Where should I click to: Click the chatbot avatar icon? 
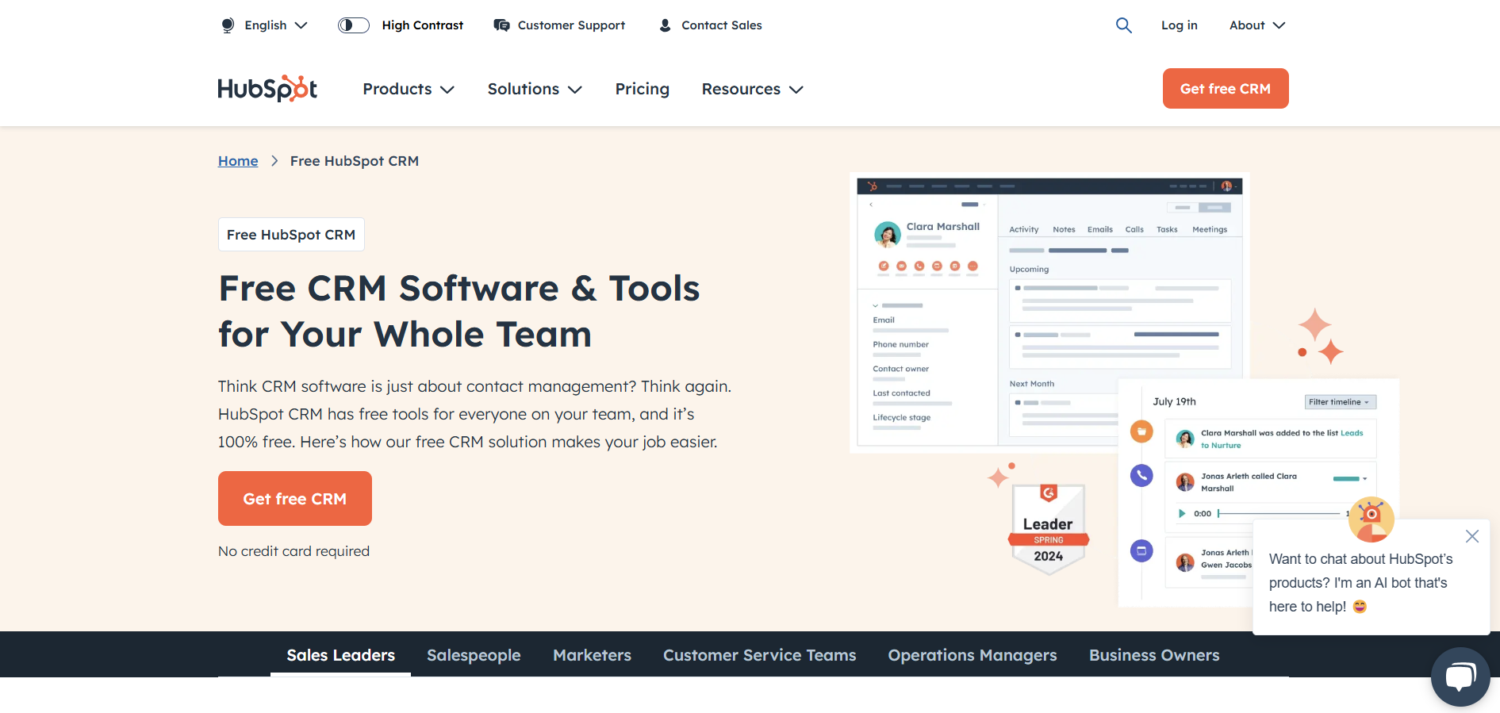[1371, 519]
